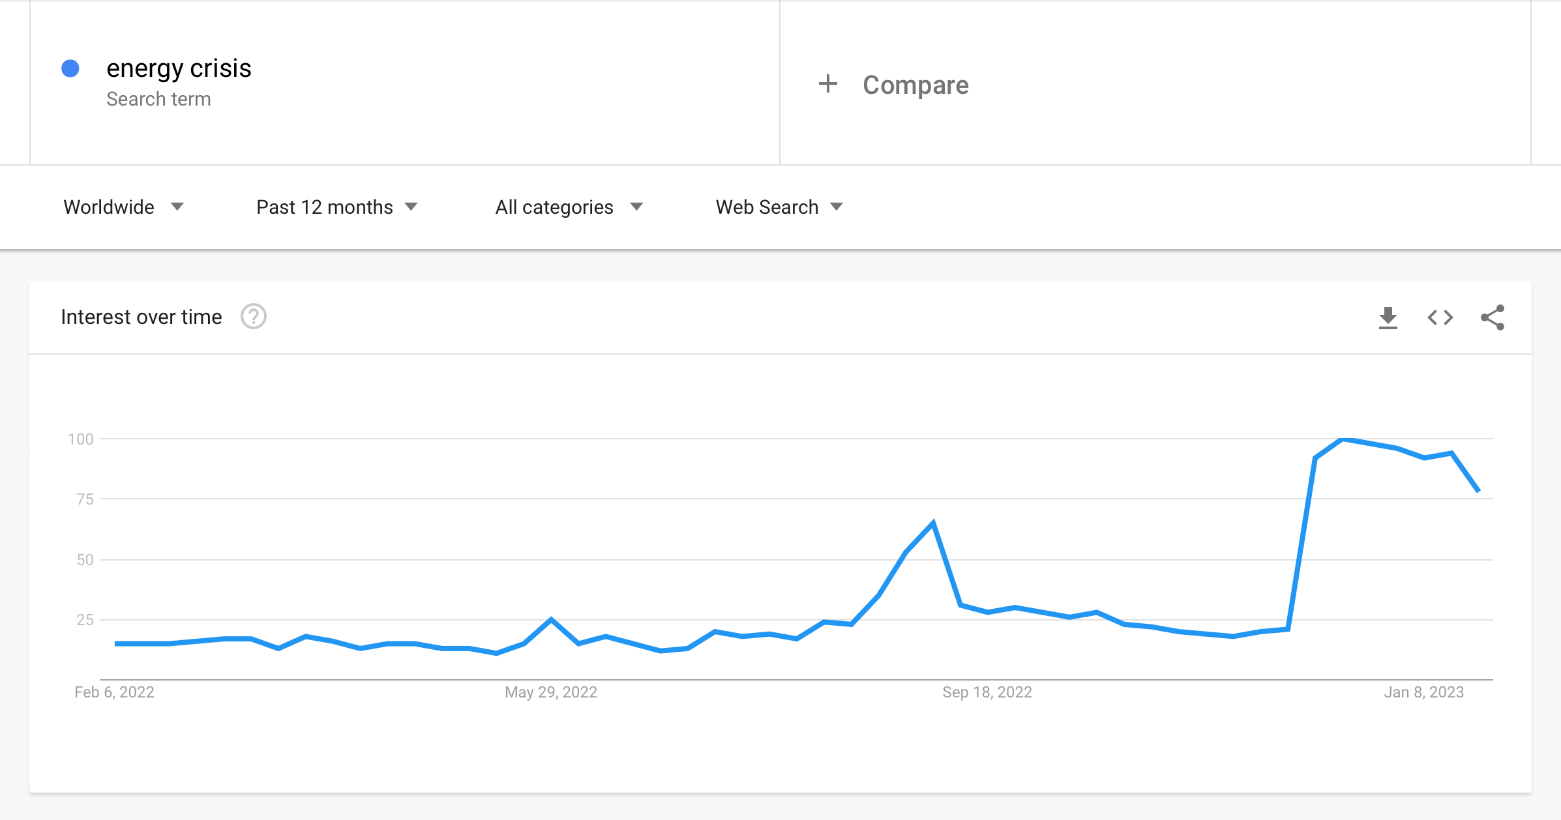Click the download arrow icon in chart header

1388,317
